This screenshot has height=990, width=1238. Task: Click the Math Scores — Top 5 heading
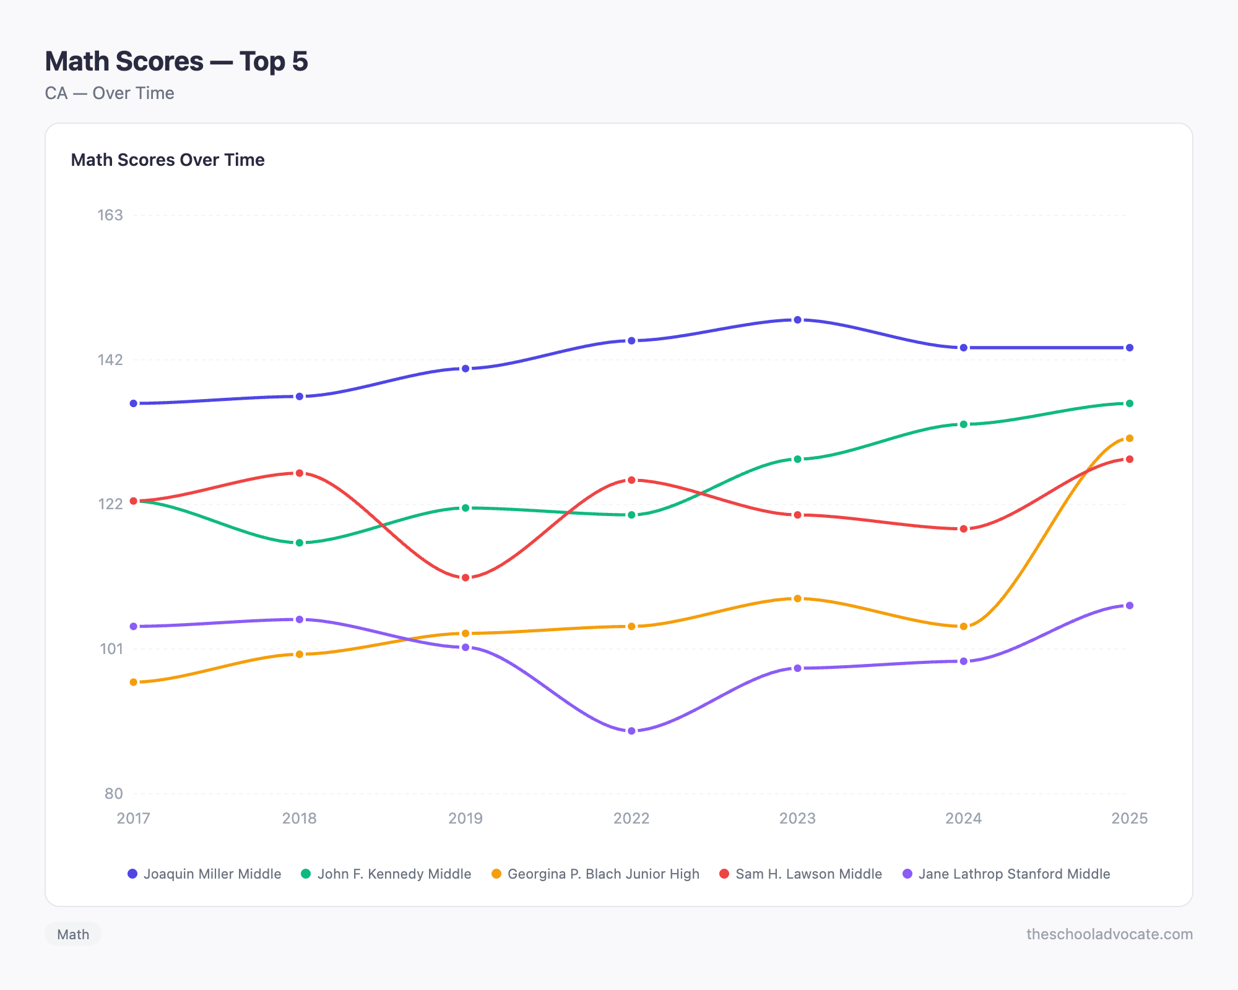coord(176,61)
